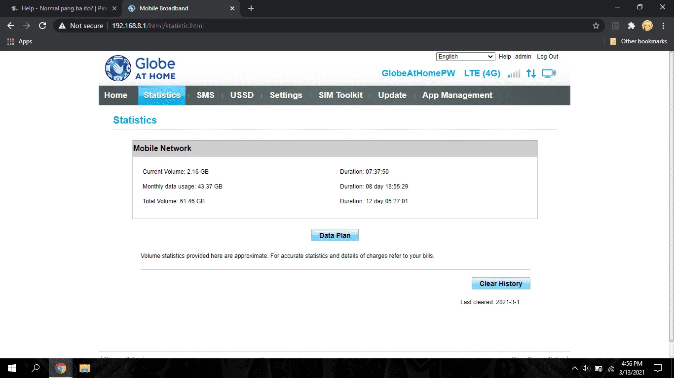The image size is (674, 378).
Task: Click the connected devices monitor icon
Action: point(549,74)
